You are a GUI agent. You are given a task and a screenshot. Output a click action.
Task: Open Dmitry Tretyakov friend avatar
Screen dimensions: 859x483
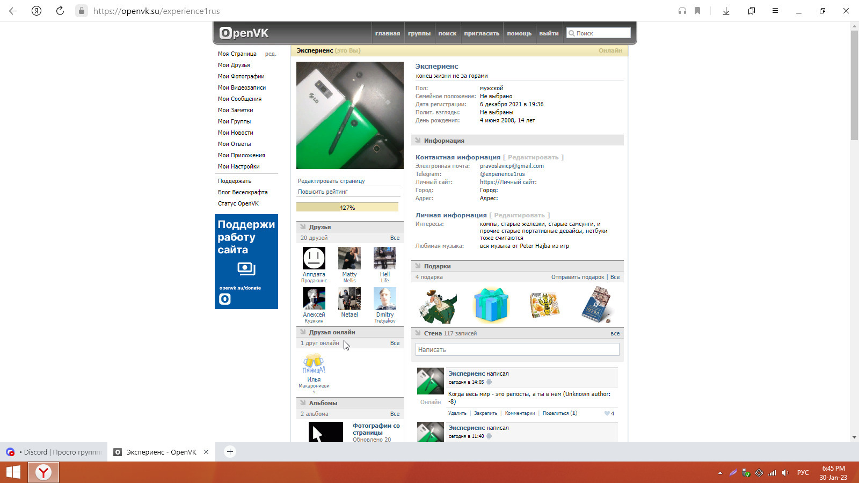pos(385,298)
